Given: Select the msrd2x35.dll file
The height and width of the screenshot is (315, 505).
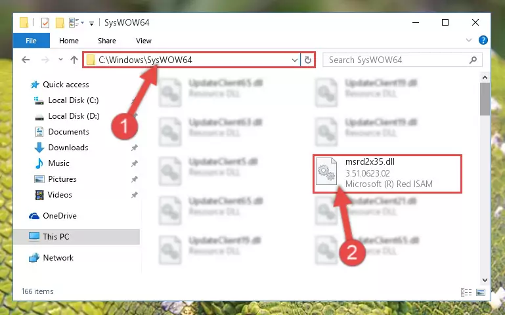Looking at the screenshot, I should click(x=387, y=173).
